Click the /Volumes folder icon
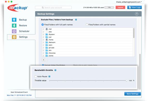The image size is (148, 101). pos(47,53)
